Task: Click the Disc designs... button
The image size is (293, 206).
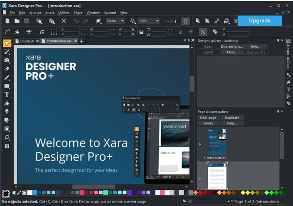Action: pos(231,46)
